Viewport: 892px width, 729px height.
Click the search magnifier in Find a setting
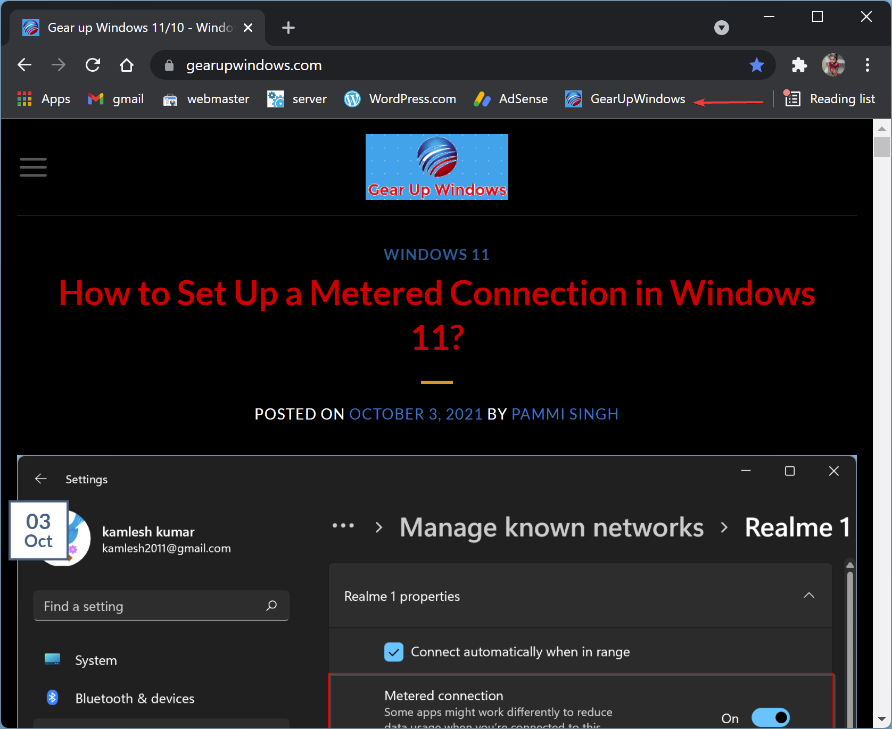pyautogui.click(x=271, y=606)
